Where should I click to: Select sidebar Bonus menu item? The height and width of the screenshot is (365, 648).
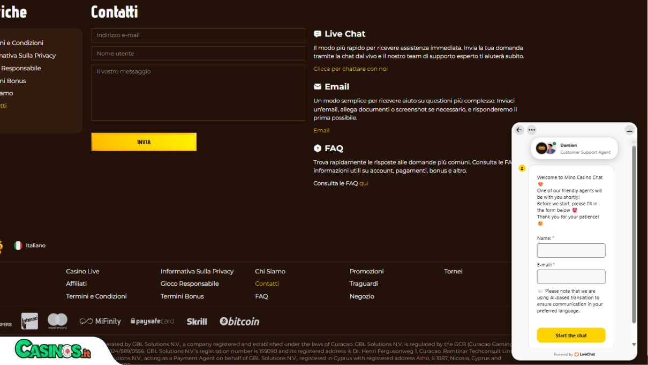click(13, 81)
